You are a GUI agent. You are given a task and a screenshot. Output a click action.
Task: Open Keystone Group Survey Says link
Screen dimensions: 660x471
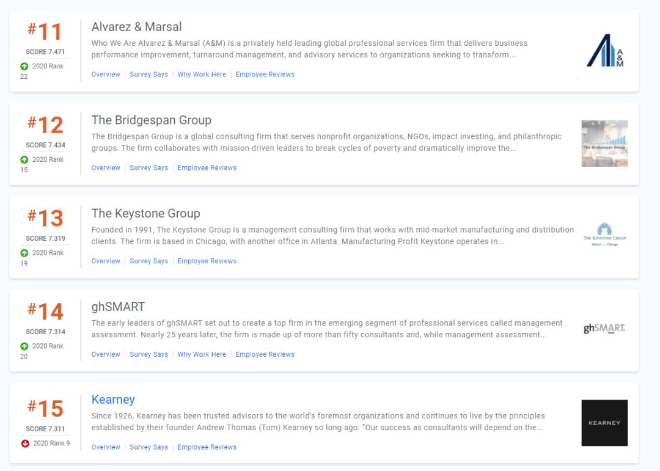(148, 261)
